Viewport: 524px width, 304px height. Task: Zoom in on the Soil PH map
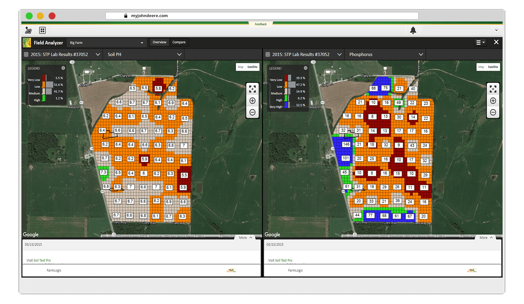pyautogui.click(x=252, y=100)
